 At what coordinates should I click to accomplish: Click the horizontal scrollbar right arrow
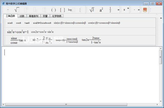point(157,104)
